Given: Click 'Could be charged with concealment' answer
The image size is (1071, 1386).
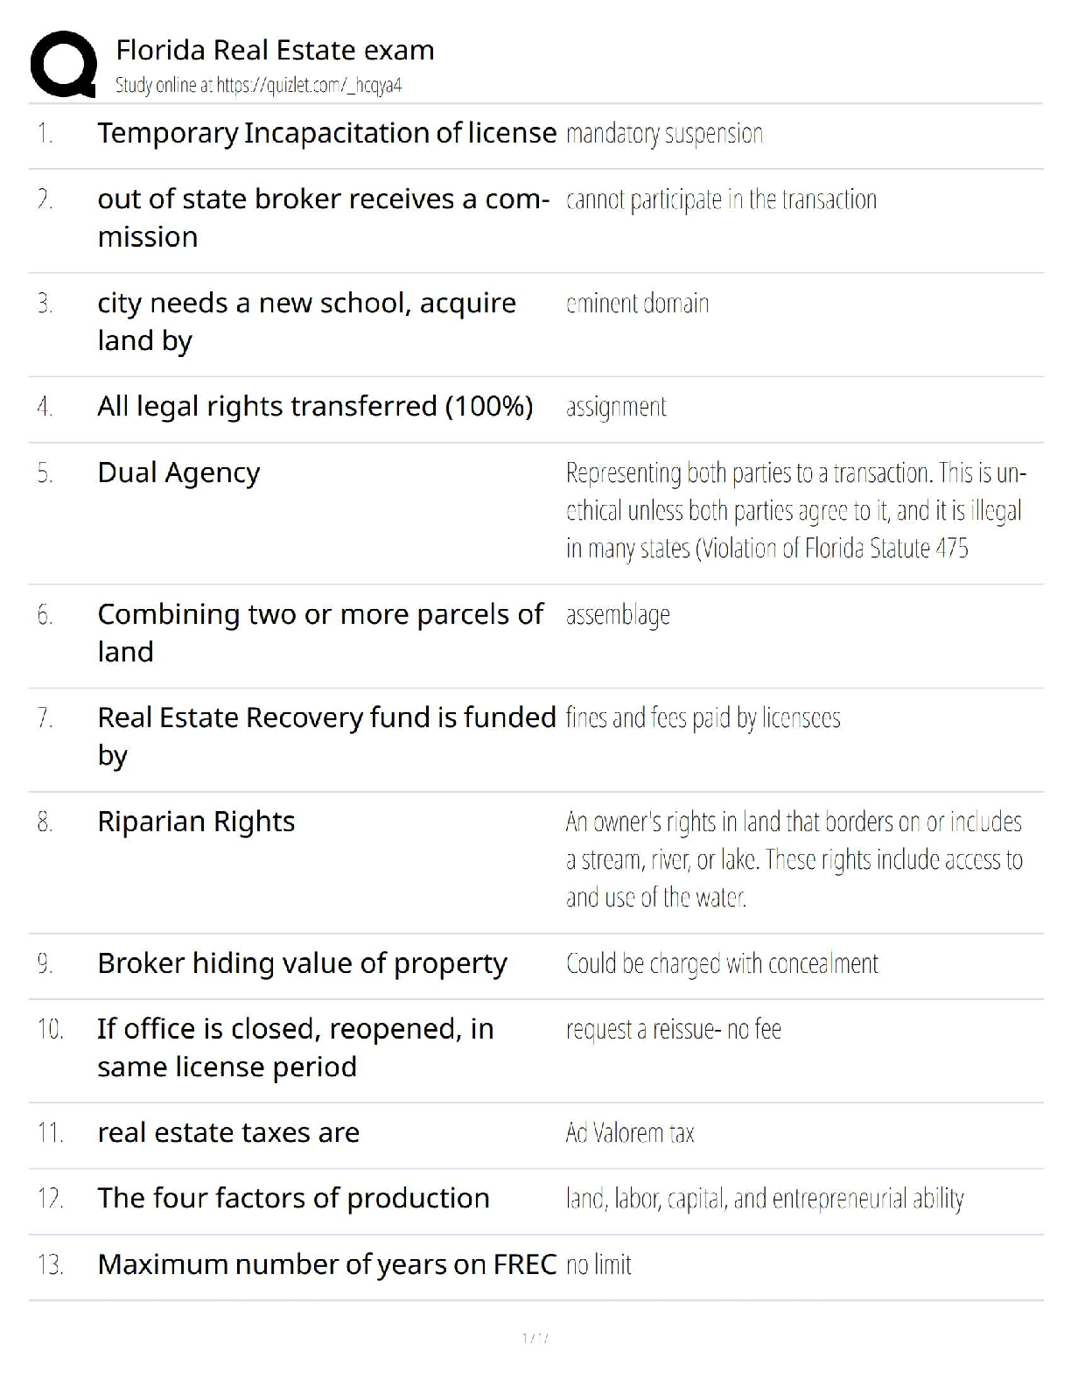Looking at the screenshot, I should [x=722, y=963].
